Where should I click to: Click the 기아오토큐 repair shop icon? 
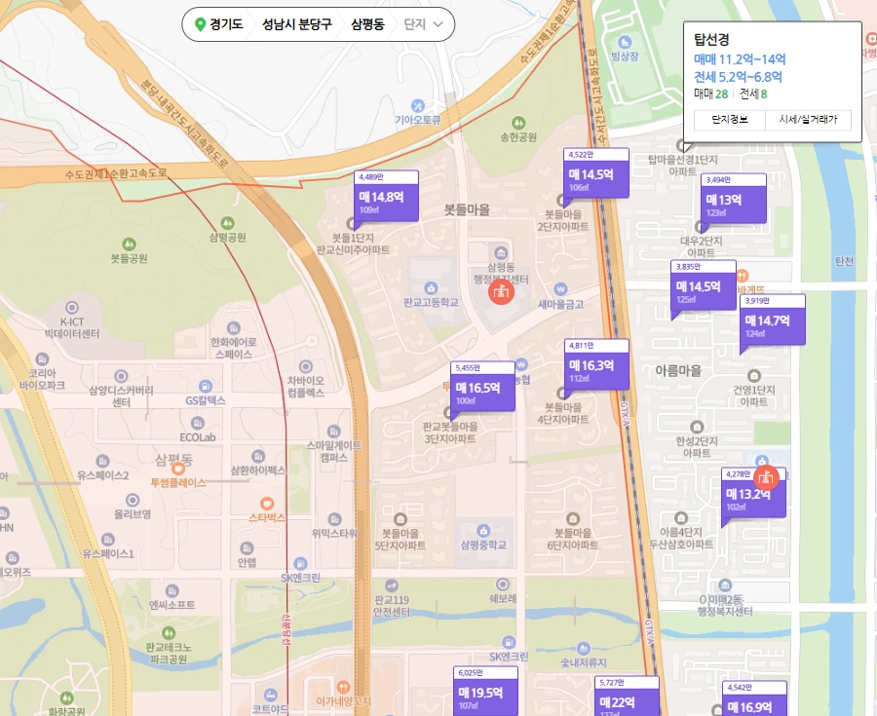pos(417,105)
